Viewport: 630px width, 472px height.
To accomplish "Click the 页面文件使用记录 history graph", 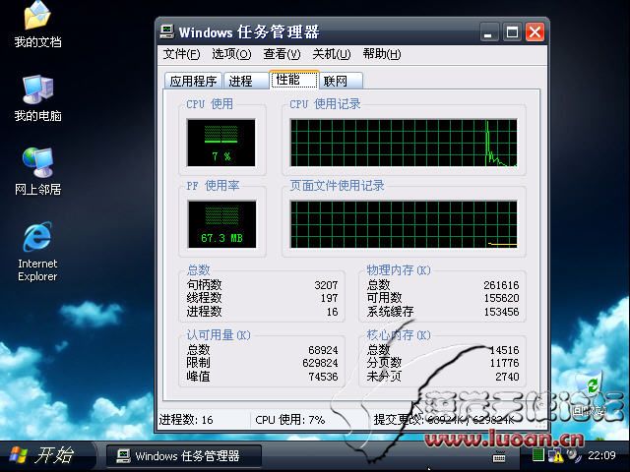I will [x=404, y=224].
